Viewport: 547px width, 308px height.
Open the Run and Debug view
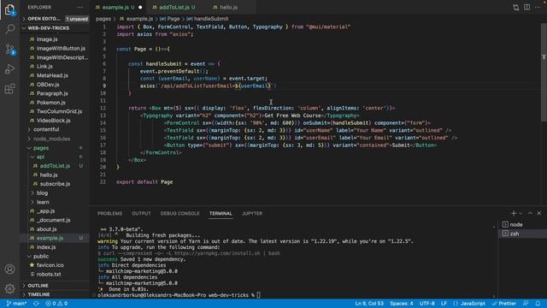[9, 68]
